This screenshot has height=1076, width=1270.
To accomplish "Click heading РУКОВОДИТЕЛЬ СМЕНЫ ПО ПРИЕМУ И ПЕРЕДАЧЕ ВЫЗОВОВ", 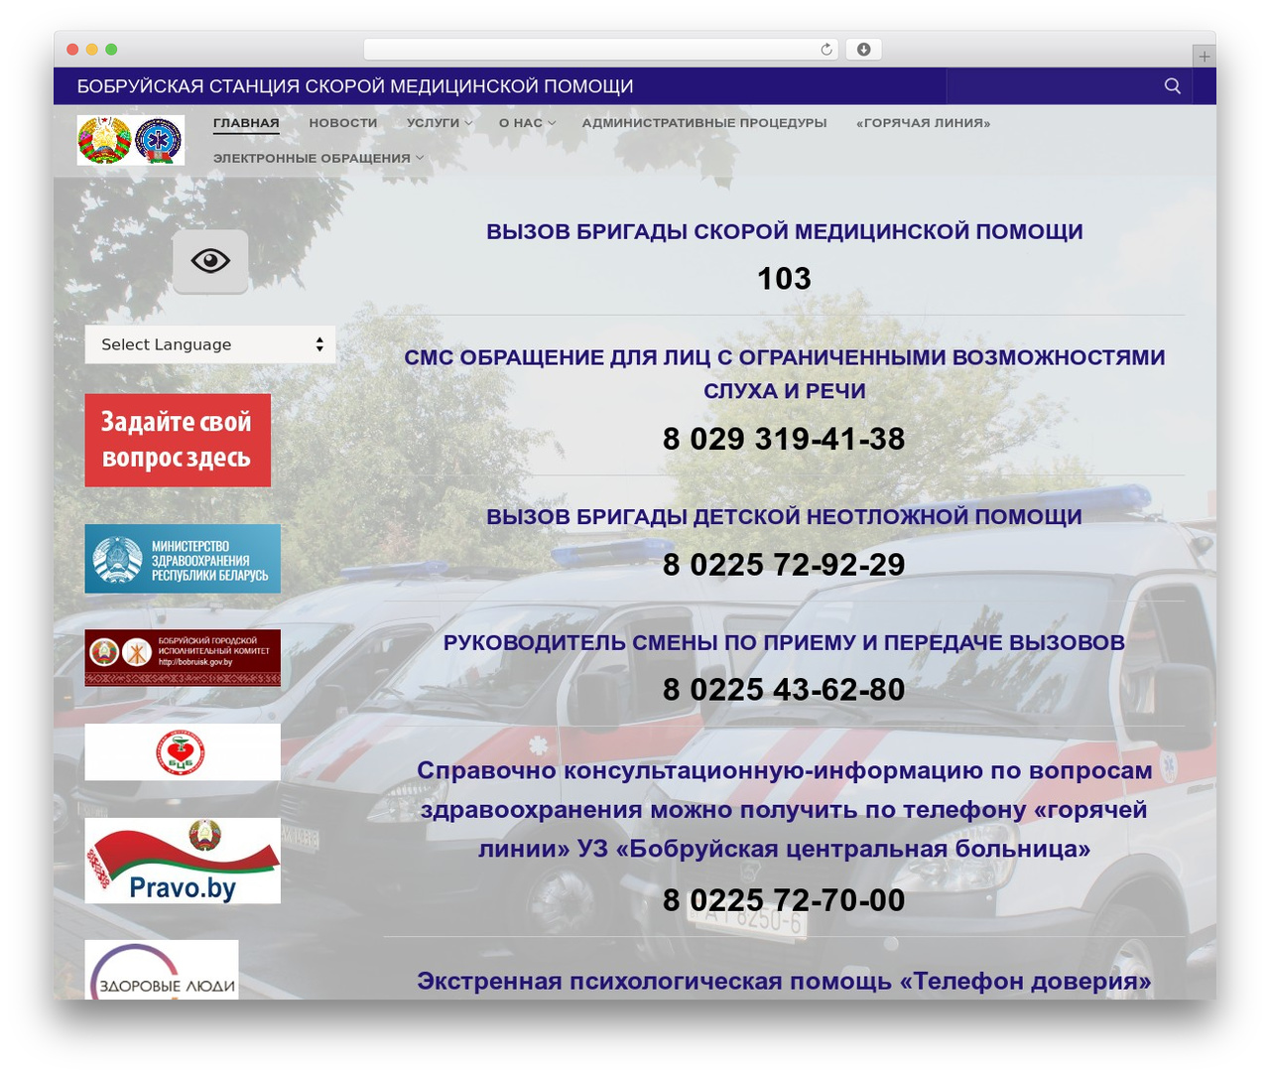I will tap(784, 643).
